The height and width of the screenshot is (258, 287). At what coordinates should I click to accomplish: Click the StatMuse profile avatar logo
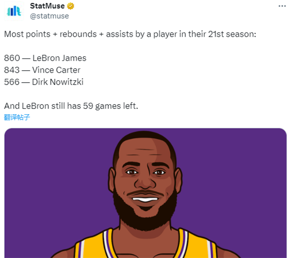[14, 11]
